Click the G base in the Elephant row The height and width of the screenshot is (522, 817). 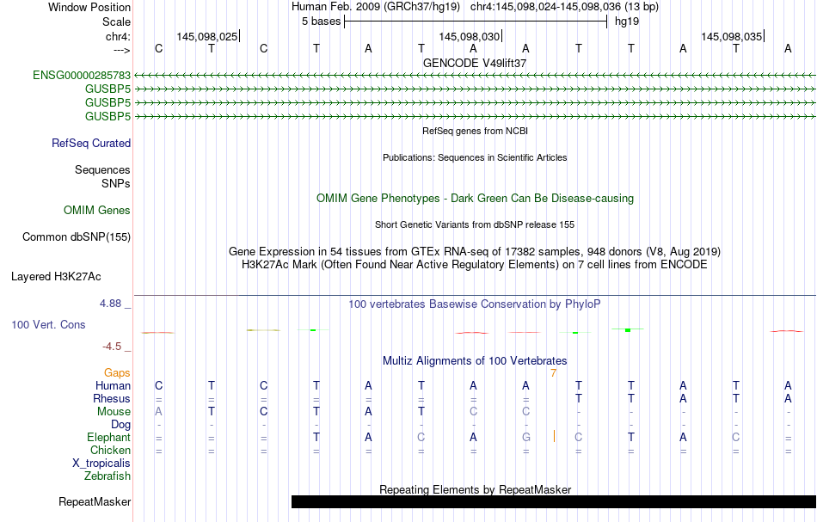(x=525, y=438)
